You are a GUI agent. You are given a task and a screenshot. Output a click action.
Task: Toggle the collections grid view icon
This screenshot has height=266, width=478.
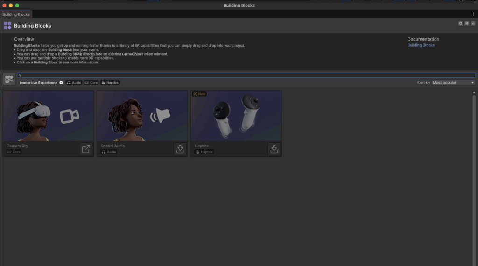point(9,79)
